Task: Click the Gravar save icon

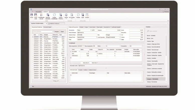Action: coord(32,15)
